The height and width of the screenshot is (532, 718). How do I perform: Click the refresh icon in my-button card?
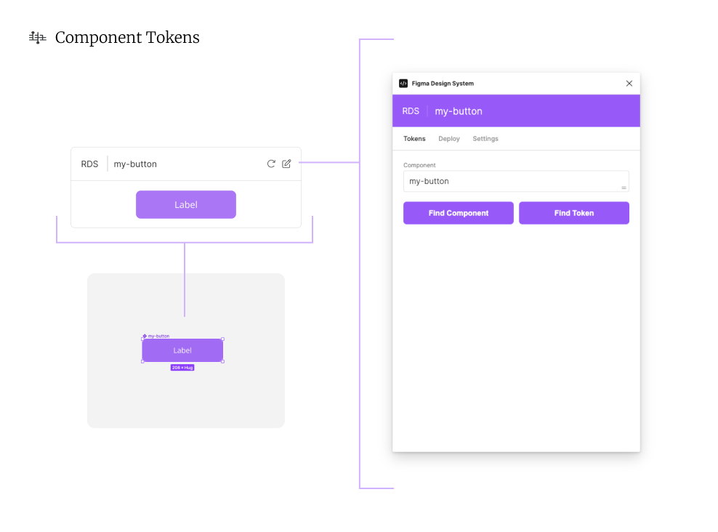click(271, 164)
